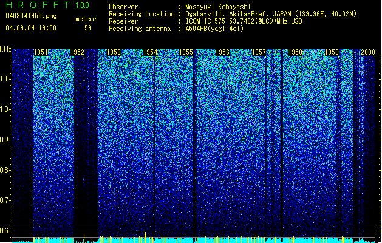Click the 0.7 frequency axis label
This screenshot has width=382, height=243.
click(x=5, y=200)
